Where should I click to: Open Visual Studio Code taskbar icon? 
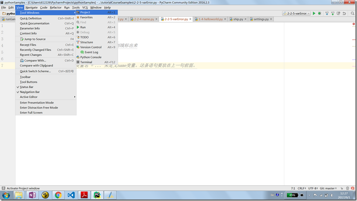[x=71, y=195]
